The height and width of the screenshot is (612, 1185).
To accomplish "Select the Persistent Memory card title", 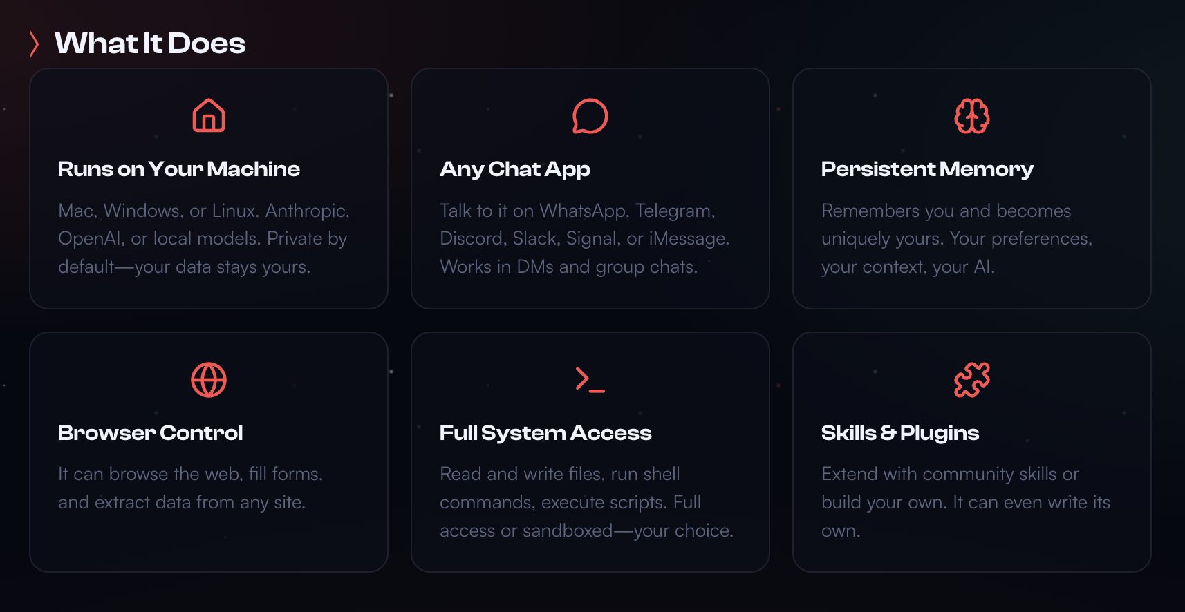I will 927,169.
